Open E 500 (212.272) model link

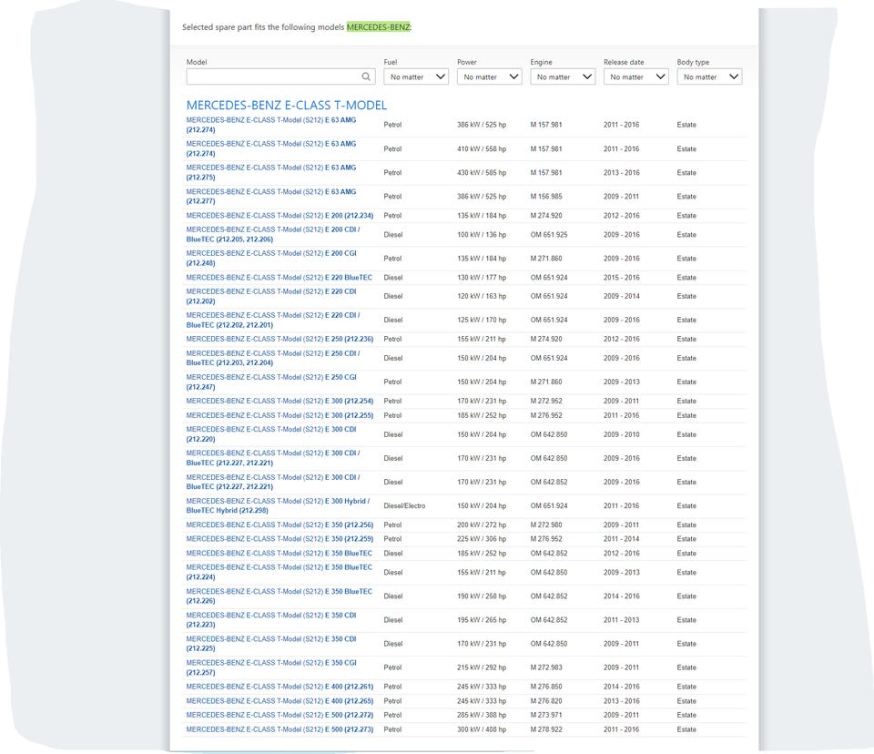(x=279, y=715)
